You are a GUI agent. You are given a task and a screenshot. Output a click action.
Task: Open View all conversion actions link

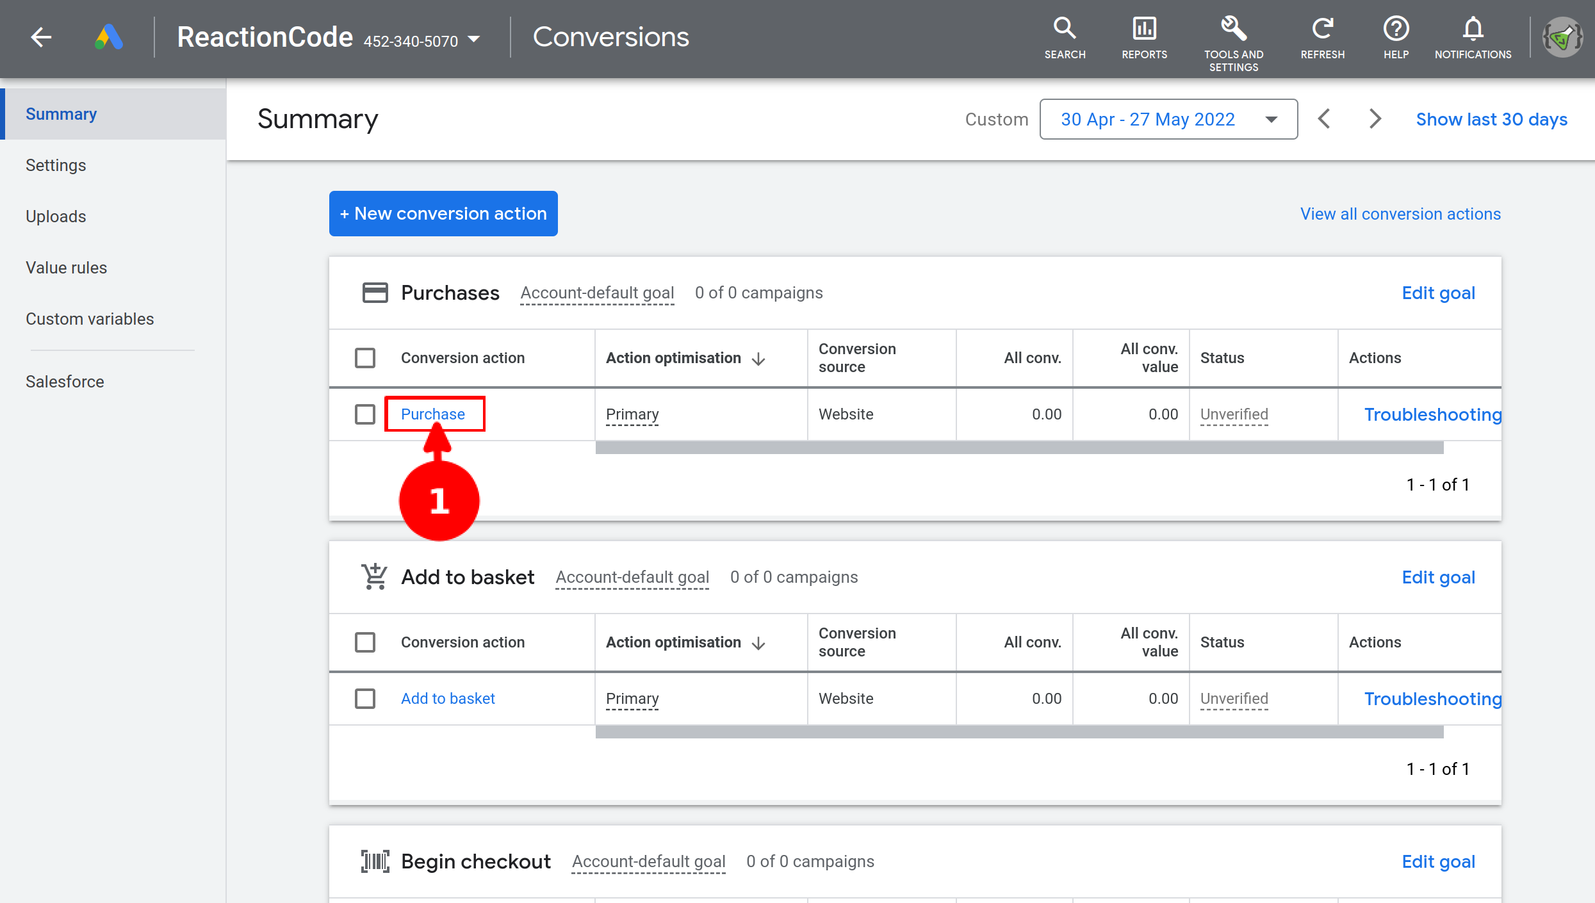point(1400,214)
